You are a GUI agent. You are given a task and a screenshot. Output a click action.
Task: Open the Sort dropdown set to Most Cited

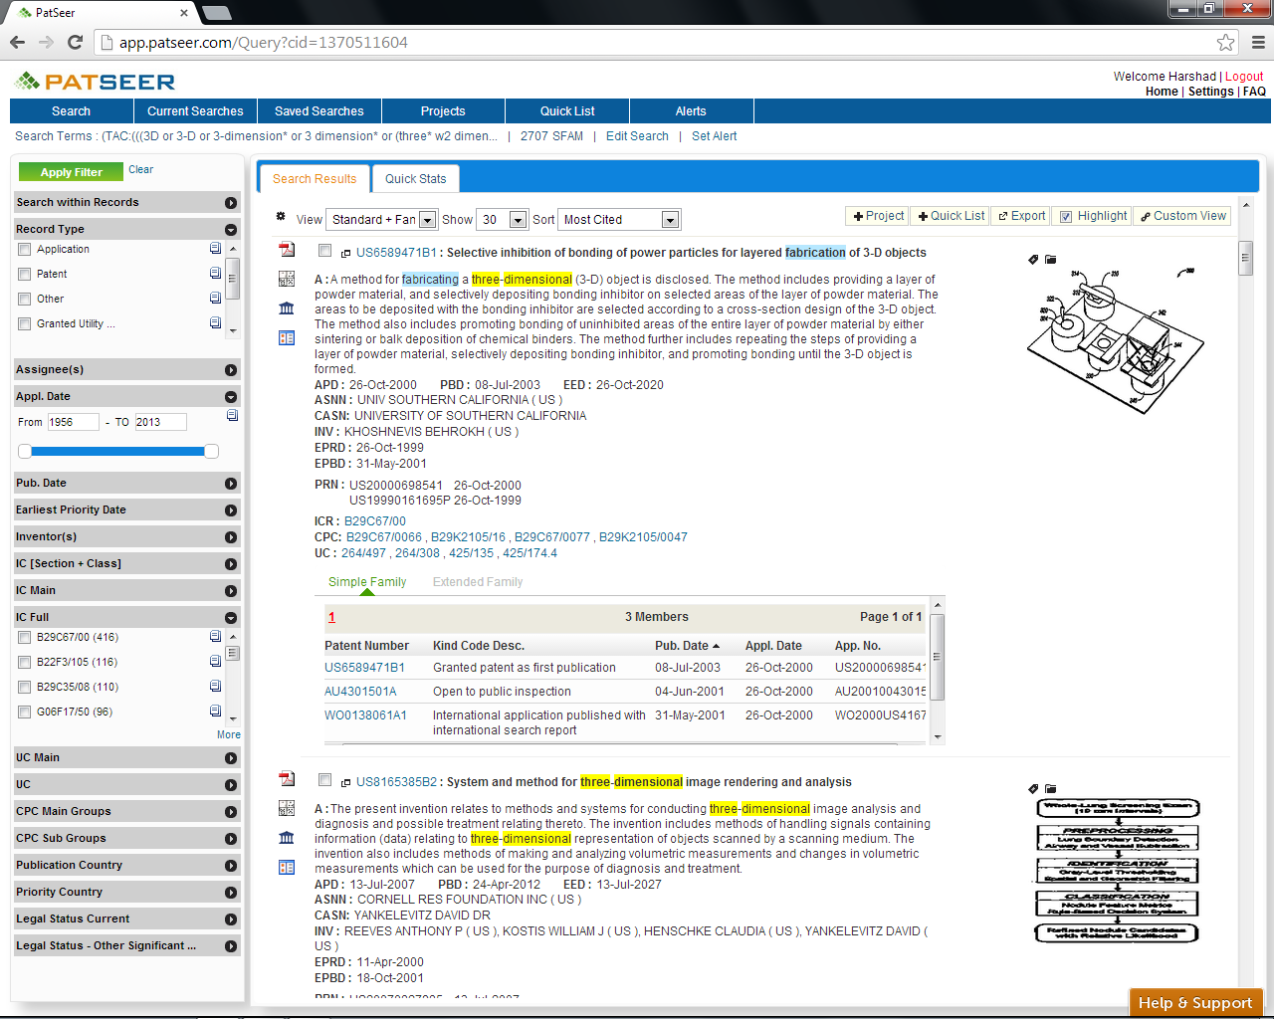tap(619, 220)
